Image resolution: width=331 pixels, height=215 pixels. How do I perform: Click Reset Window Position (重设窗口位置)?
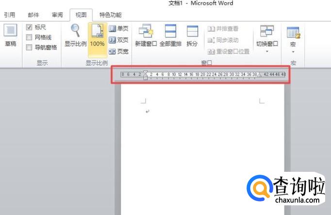tap(229, 51)
